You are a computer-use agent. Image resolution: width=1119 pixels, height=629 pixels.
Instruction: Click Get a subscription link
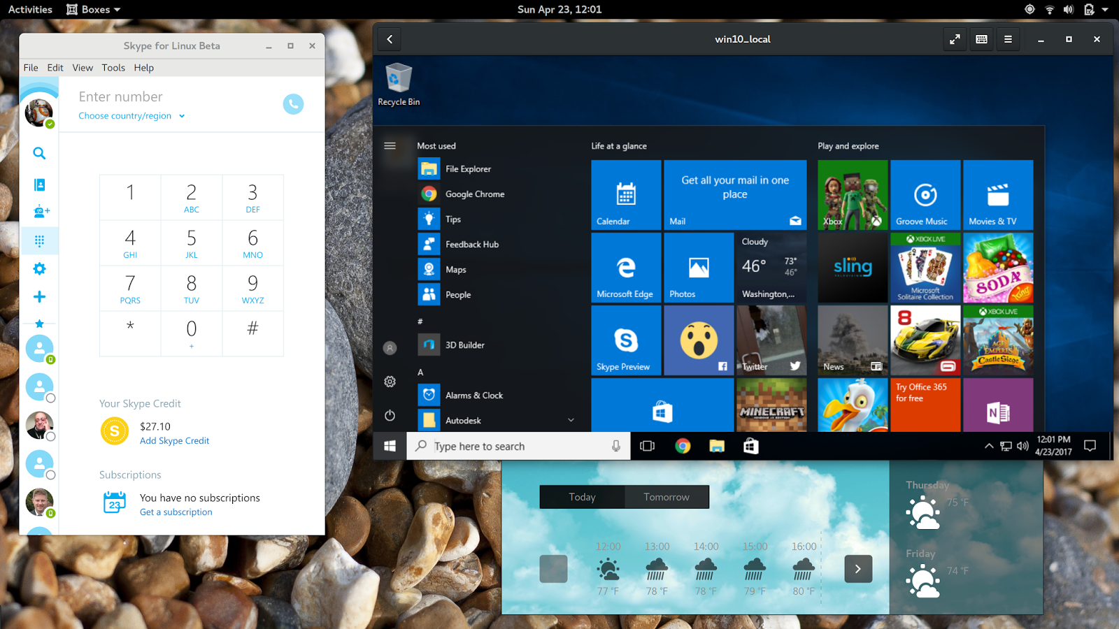(x=176, y=512)
